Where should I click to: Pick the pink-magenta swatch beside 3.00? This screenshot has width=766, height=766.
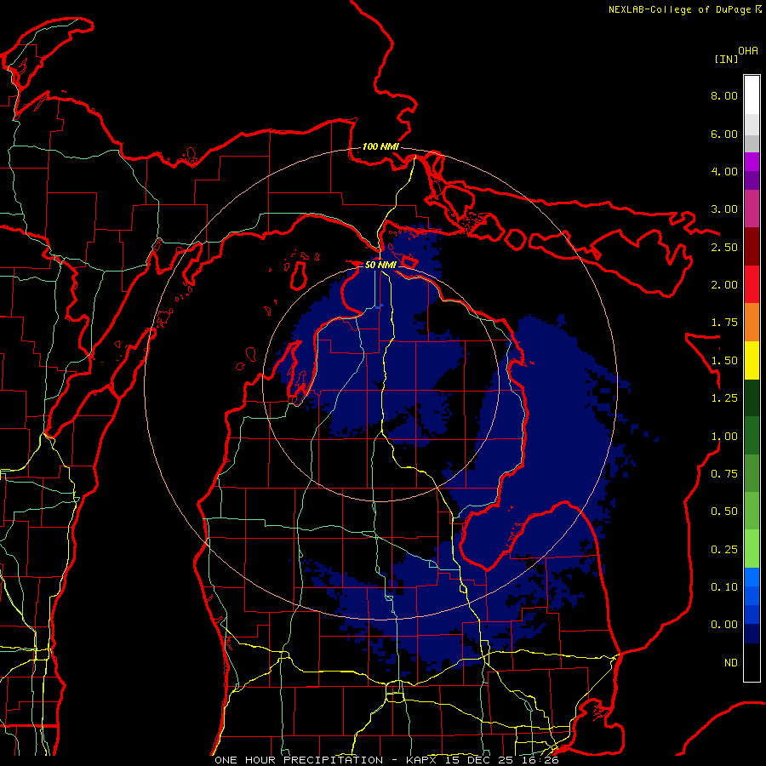[752, 209]
